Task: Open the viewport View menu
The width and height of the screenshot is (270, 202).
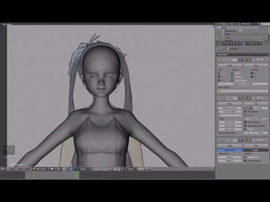Action: tap(13, 169)
